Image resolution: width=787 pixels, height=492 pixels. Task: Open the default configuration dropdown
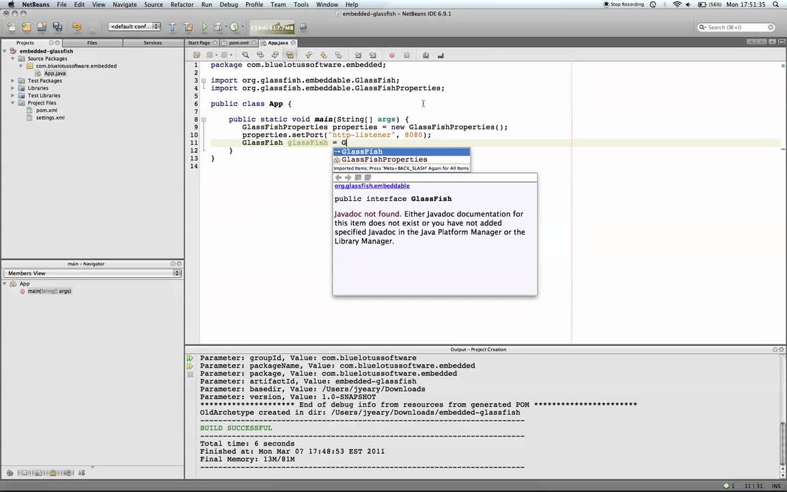tap(135, 27)
